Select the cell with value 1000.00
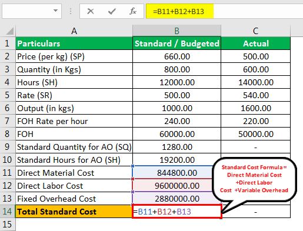Screen dimensions: 303x231 click(x=177, y=108)
